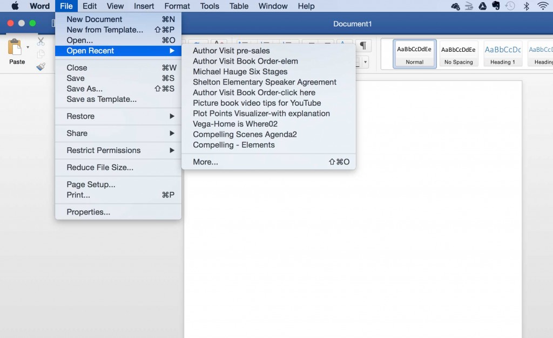Click the Evernote elephant menu bar icon
553x338 pixels.
(x=496, y=6)
